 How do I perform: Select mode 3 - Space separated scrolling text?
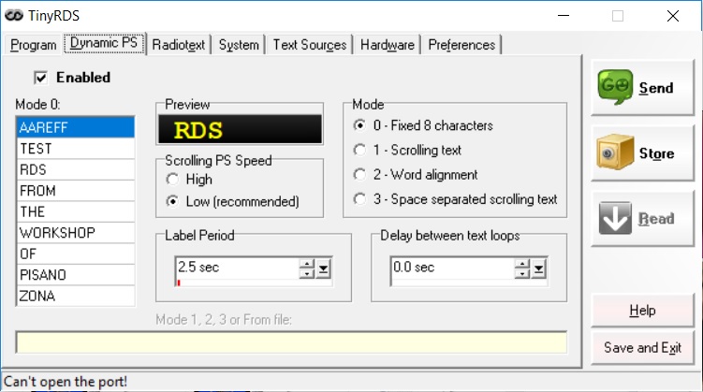click(x=359, y=199)
